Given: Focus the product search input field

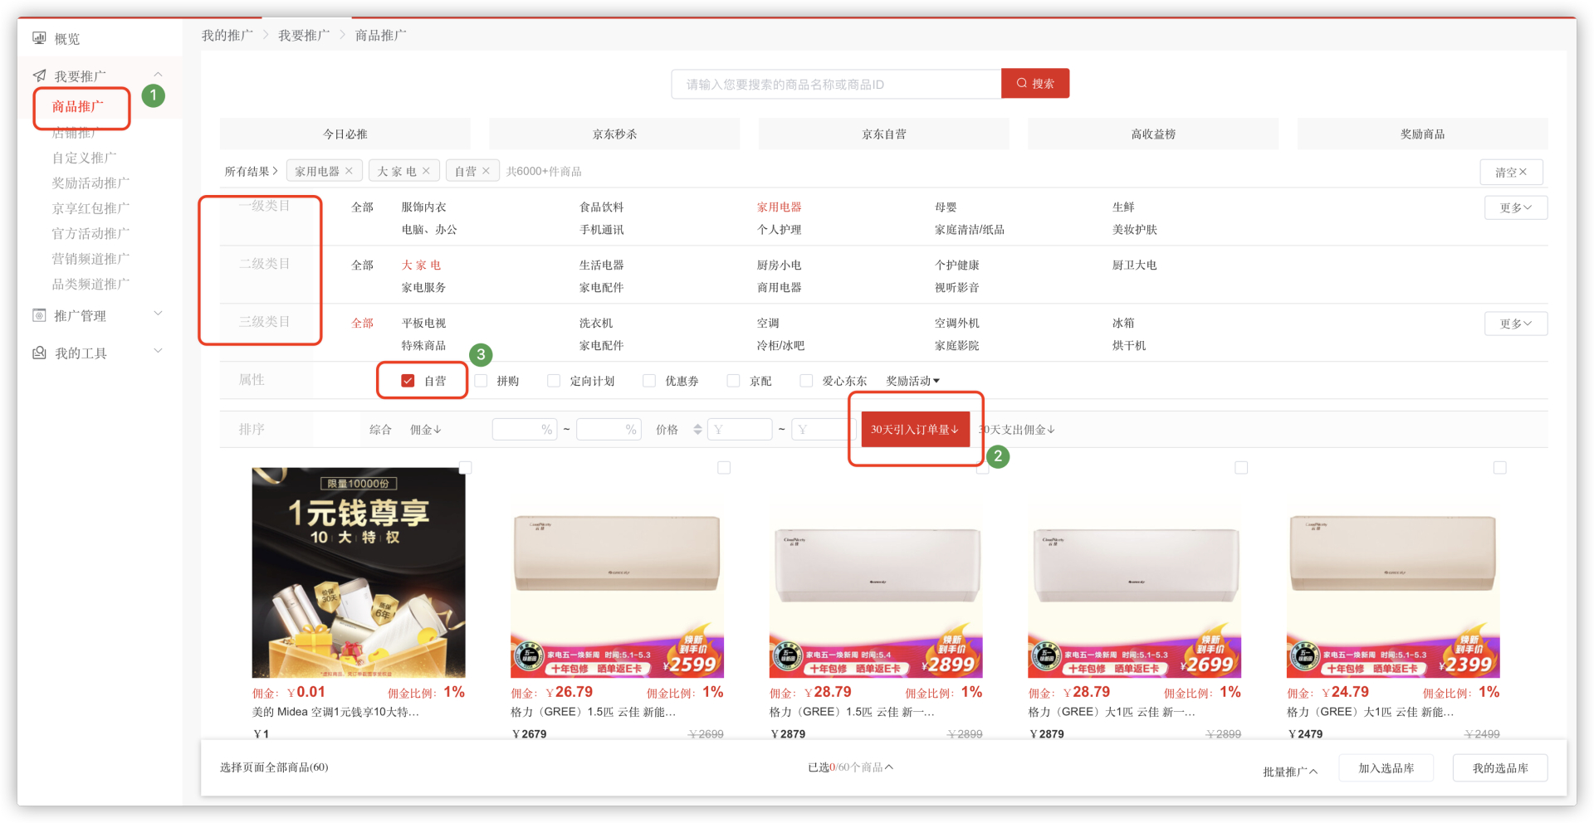Looking at the screenshot, I should 836,84.
